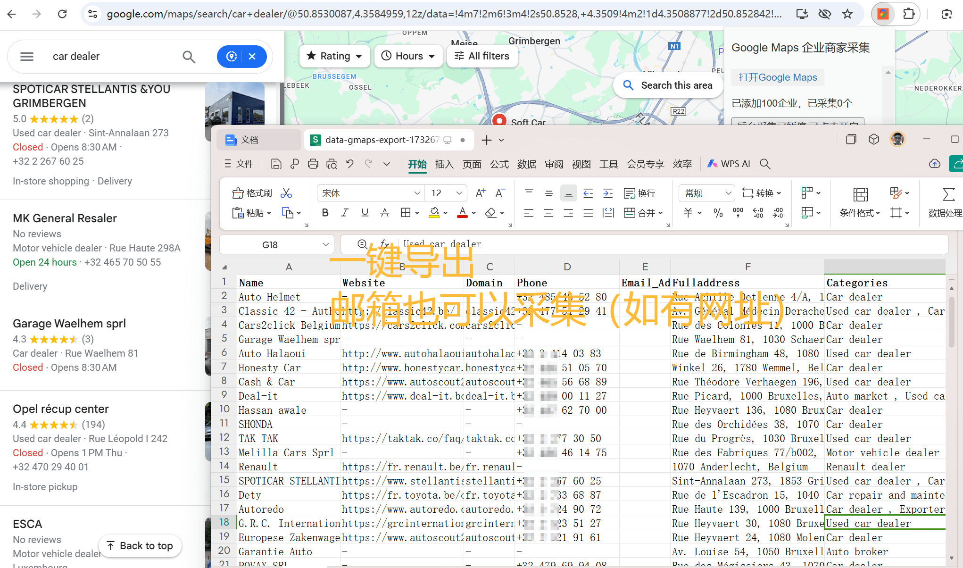The height and width of the screenshot is (568, 963).
Task: Click the decrease indent icon
Action: coord(588,193)
